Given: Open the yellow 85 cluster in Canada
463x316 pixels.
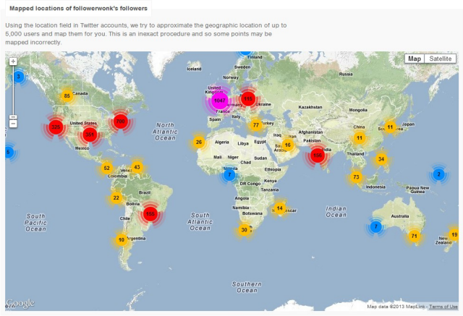Looking at the screenshot, I should click(x=67, y=96).
